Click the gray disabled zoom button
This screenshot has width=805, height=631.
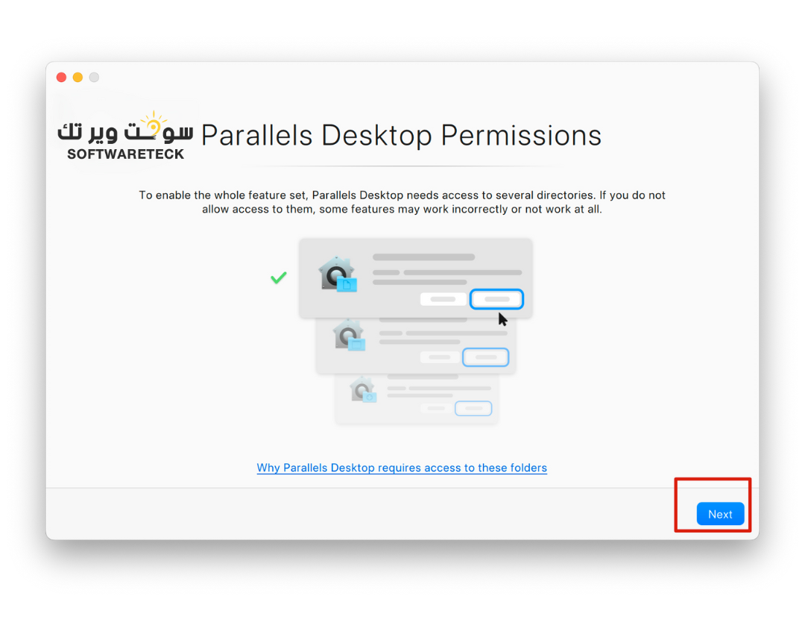tap(94, 78)
